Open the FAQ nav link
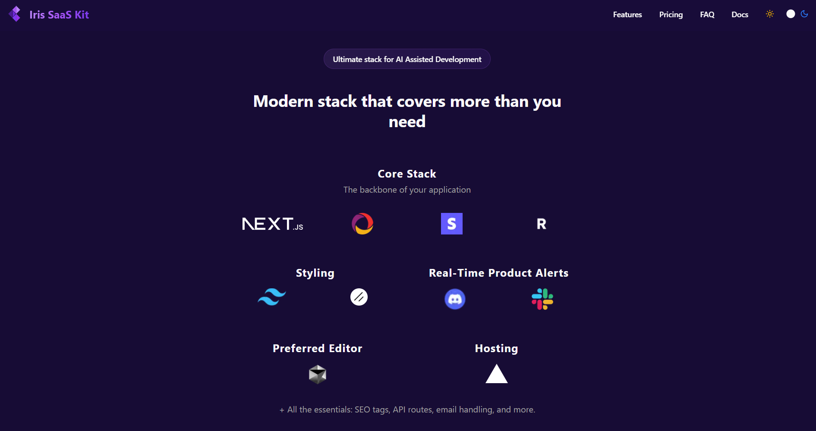The image size is (816, 431). 707,15
